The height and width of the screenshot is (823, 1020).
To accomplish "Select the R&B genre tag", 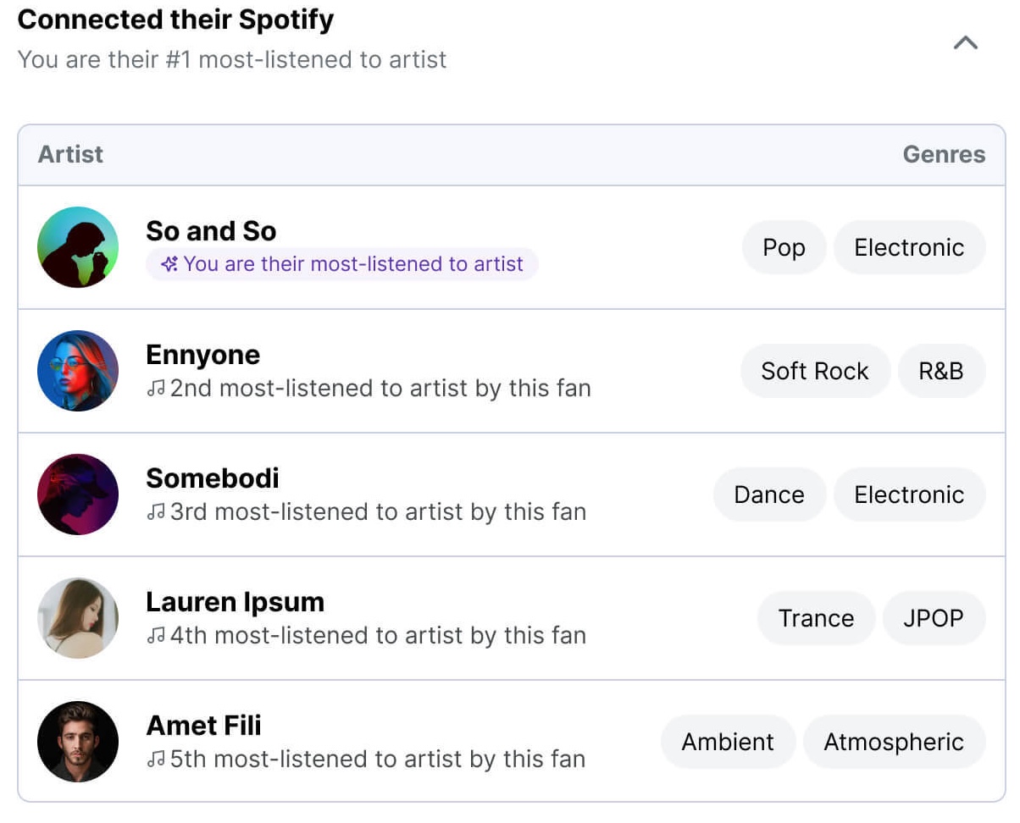I will 941,371.
